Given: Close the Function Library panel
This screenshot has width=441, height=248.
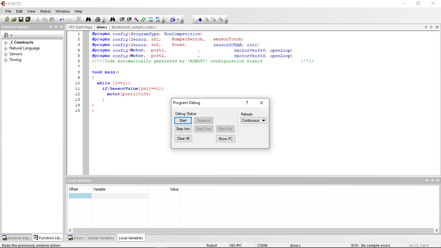Looking at the screenshot, I should (x=61, y=27).
